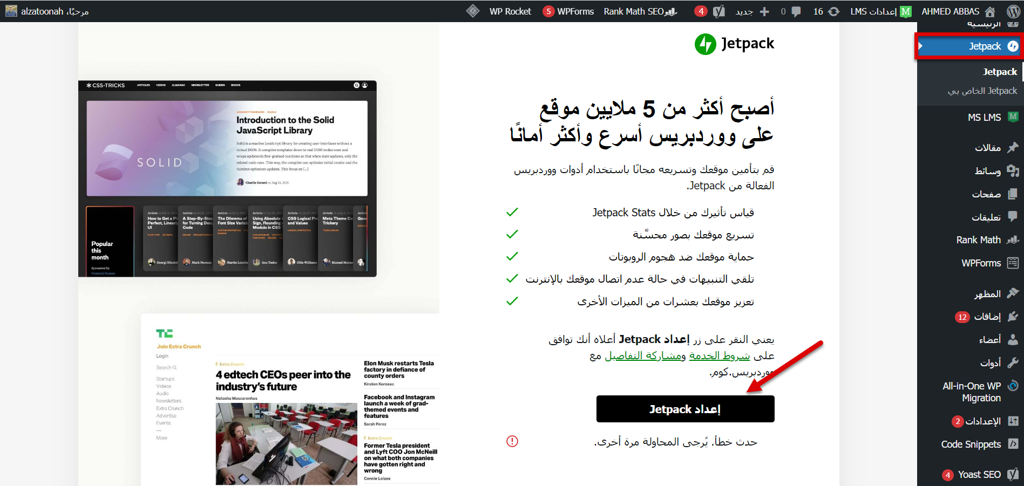This screenshot has height=486, width=1024.
Task: Open WP Rocket admin bar menu
Action: (x=510, y=11)
